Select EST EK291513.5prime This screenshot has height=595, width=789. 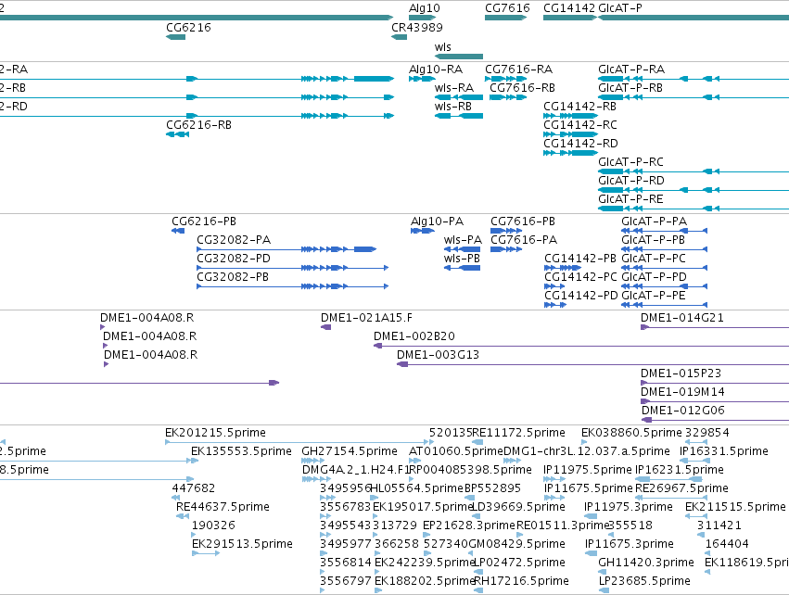coord(242,544)
